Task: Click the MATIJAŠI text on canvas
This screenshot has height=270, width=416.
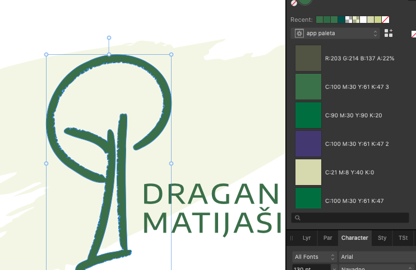Action: coord(212,221)
